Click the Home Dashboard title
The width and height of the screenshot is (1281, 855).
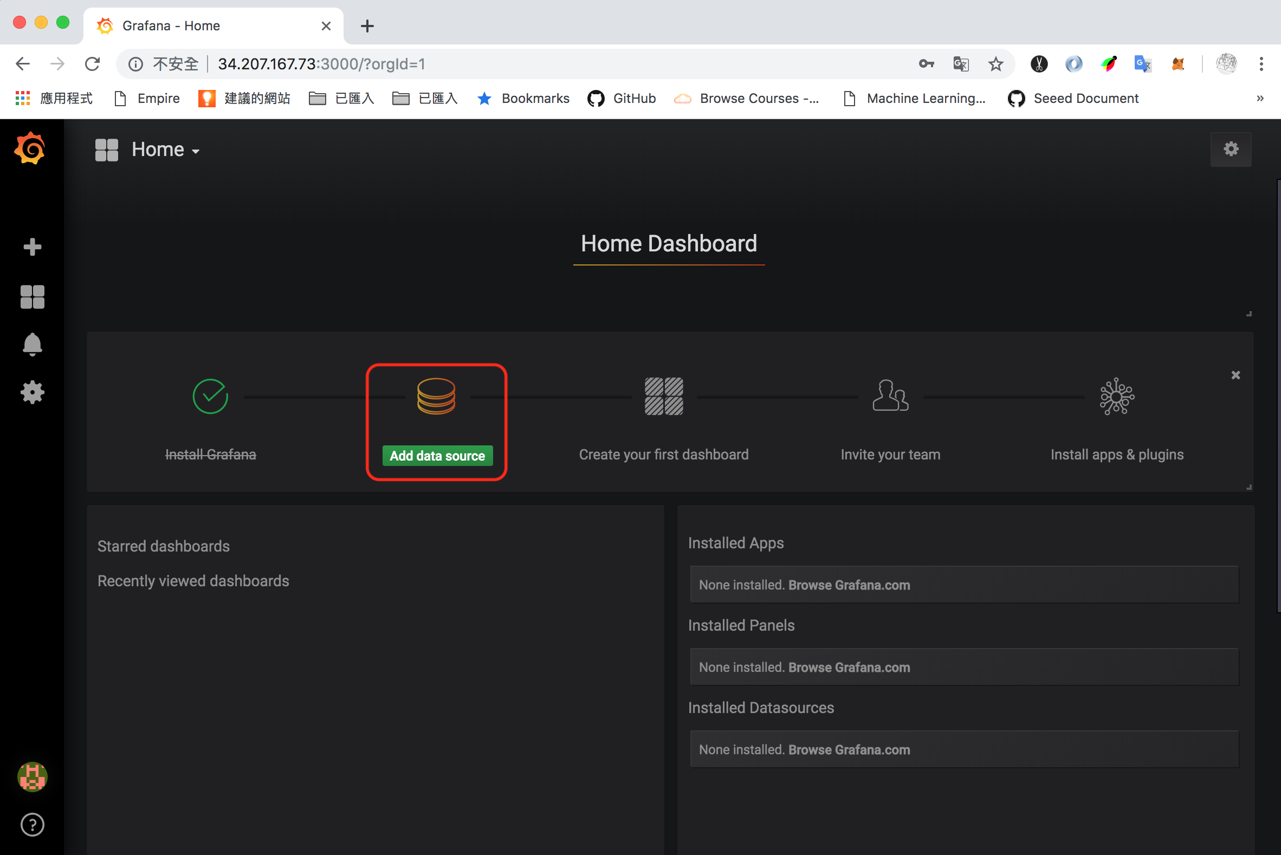pyautogui.click(x=669, y=243)
